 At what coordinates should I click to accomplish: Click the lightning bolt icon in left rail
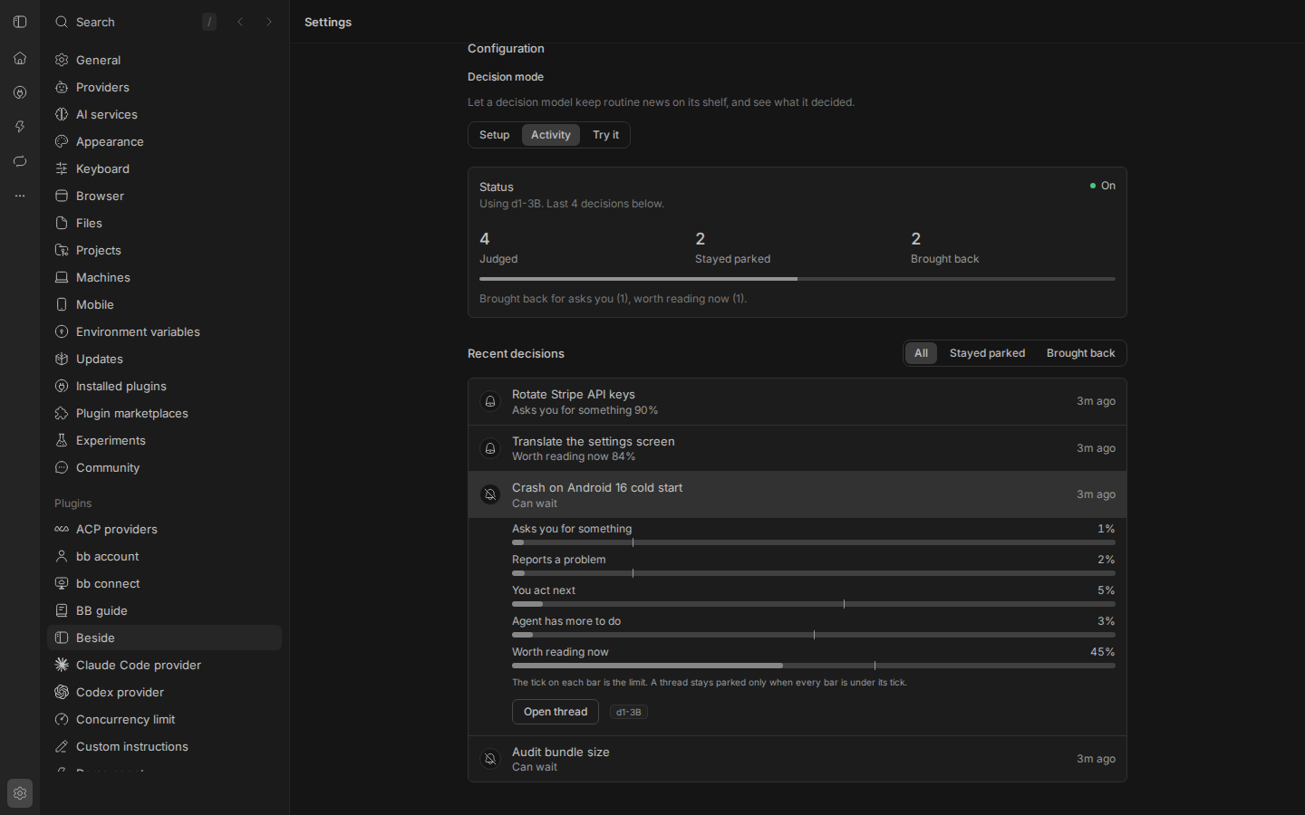[x=20, y=127]
